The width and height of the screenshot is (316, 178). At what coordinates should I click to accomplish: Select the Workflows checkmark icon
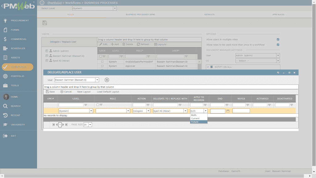point(6,67)
